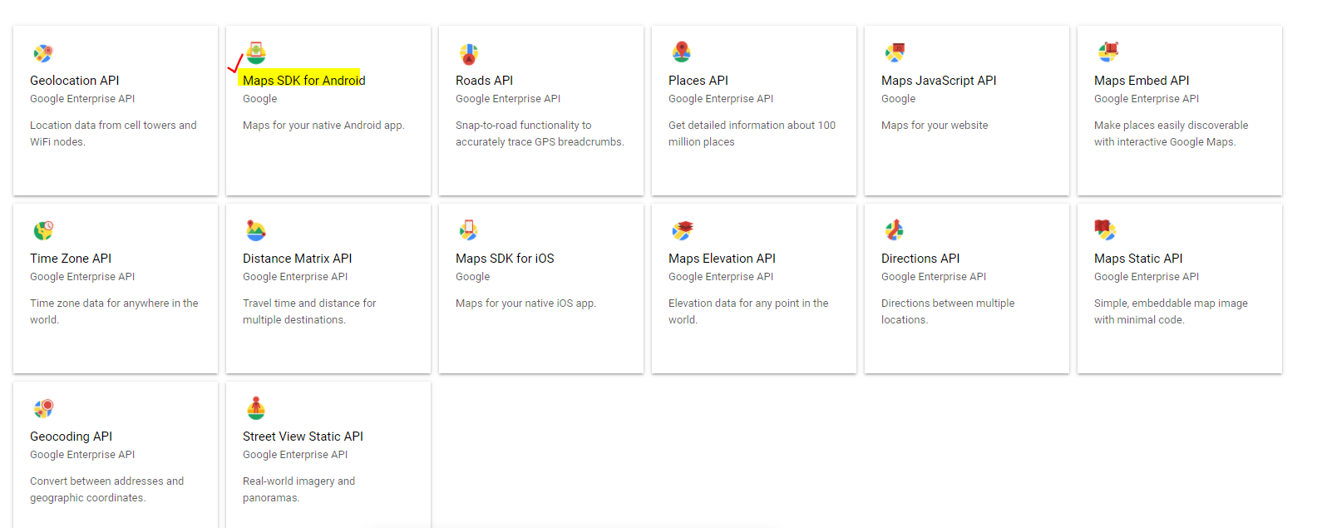Click the Time Zone API clock icon

[43, 230]
